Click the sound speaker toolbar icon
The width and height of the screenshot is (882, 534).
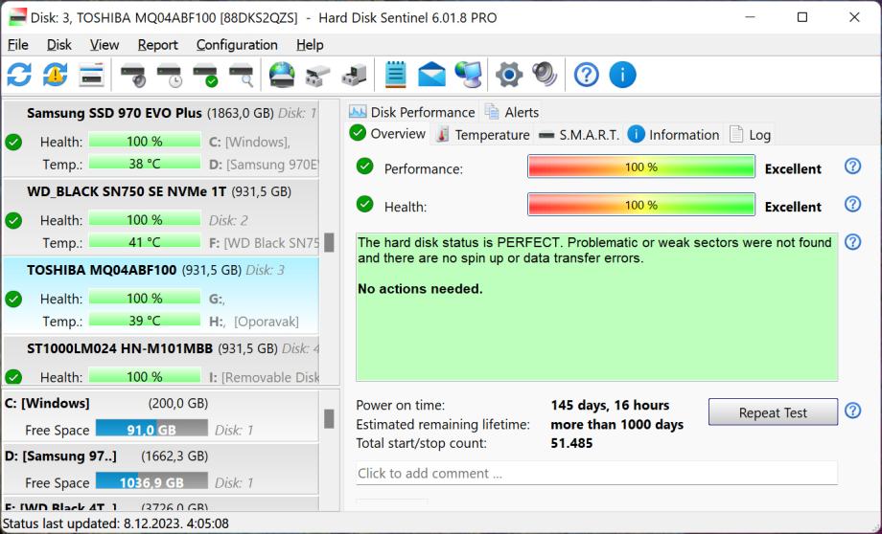pos(545,75)
